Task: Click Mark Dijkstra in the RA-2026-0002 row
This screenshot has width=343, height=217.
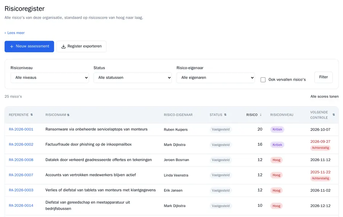Action: click(x=175, y=145)
